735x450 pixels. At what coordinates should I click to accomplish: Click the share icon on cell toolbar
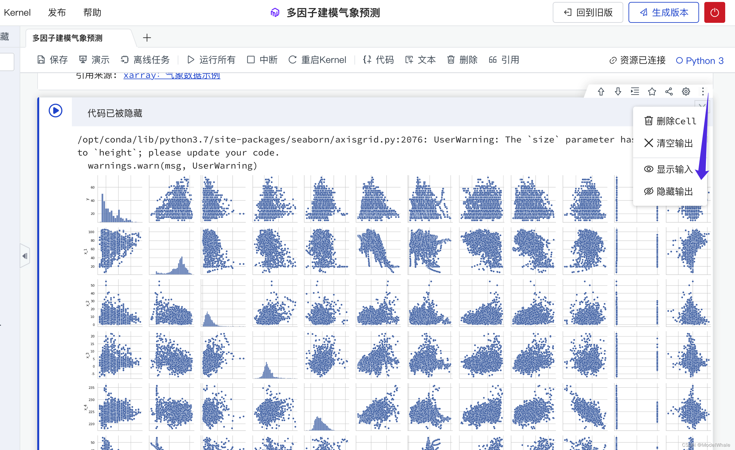point(669,92)
